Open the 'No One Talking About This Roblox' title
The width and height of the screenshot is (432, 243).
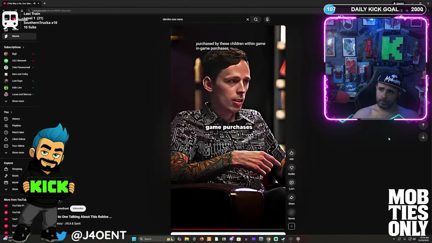pyautogui.click(x=84, y=217)
